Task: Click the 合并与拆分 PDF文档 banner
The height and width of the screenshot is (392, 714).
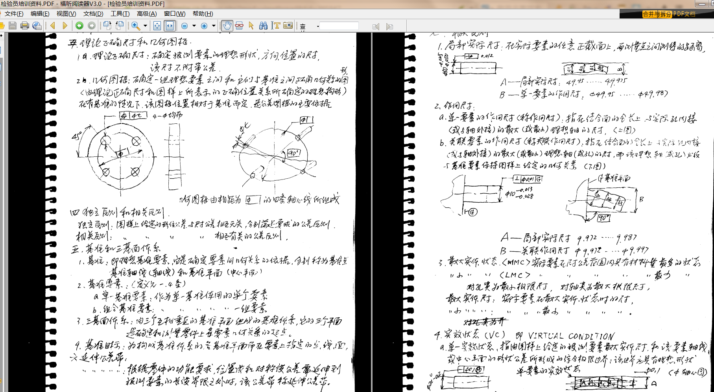Action: [x=668, y=14]
